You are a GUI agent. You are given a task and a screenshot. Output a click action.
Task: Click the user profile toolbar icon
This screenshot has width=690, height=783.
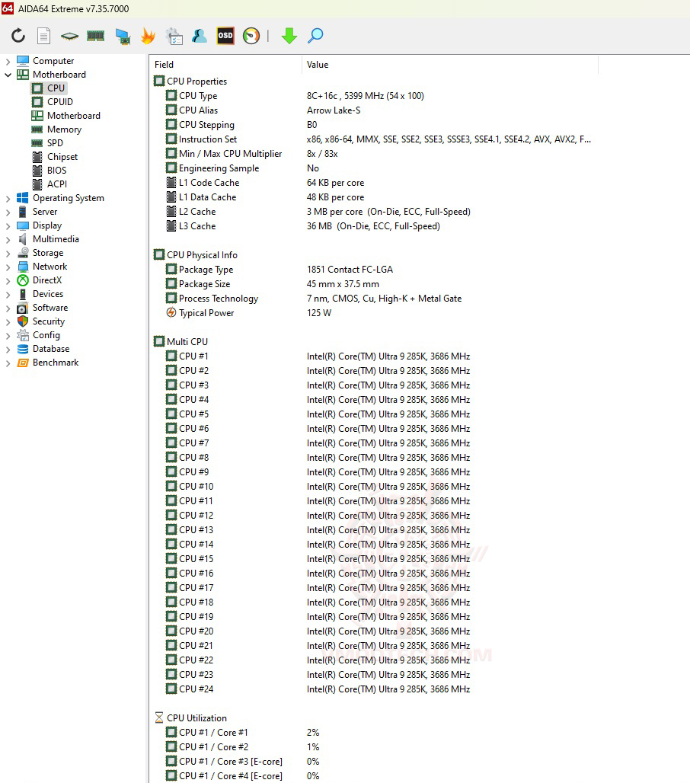pyautogui.click(x=200, y=36)
